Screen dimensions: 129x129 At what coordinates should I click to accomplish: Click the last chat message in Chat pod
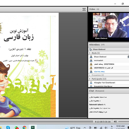pyautogui.click(x=98, y=112)
